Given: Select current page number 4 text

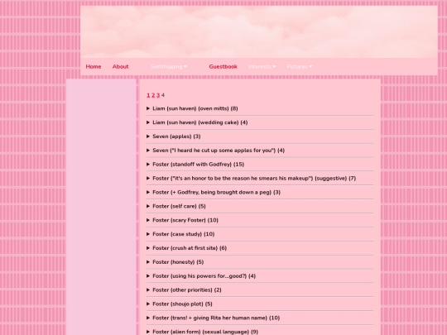Looking at the screenshot, I should (163, 95).
